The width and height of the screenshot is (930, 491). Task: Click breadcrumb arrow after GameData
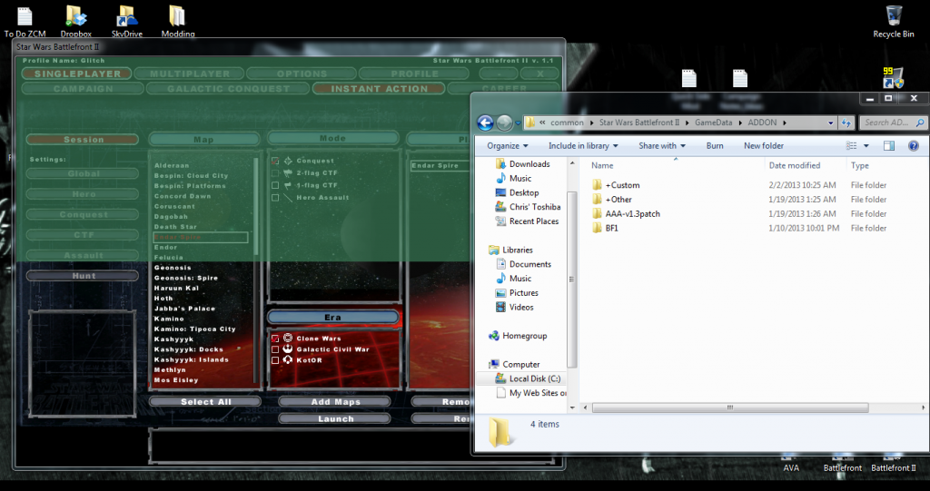[x=741, y=123]
